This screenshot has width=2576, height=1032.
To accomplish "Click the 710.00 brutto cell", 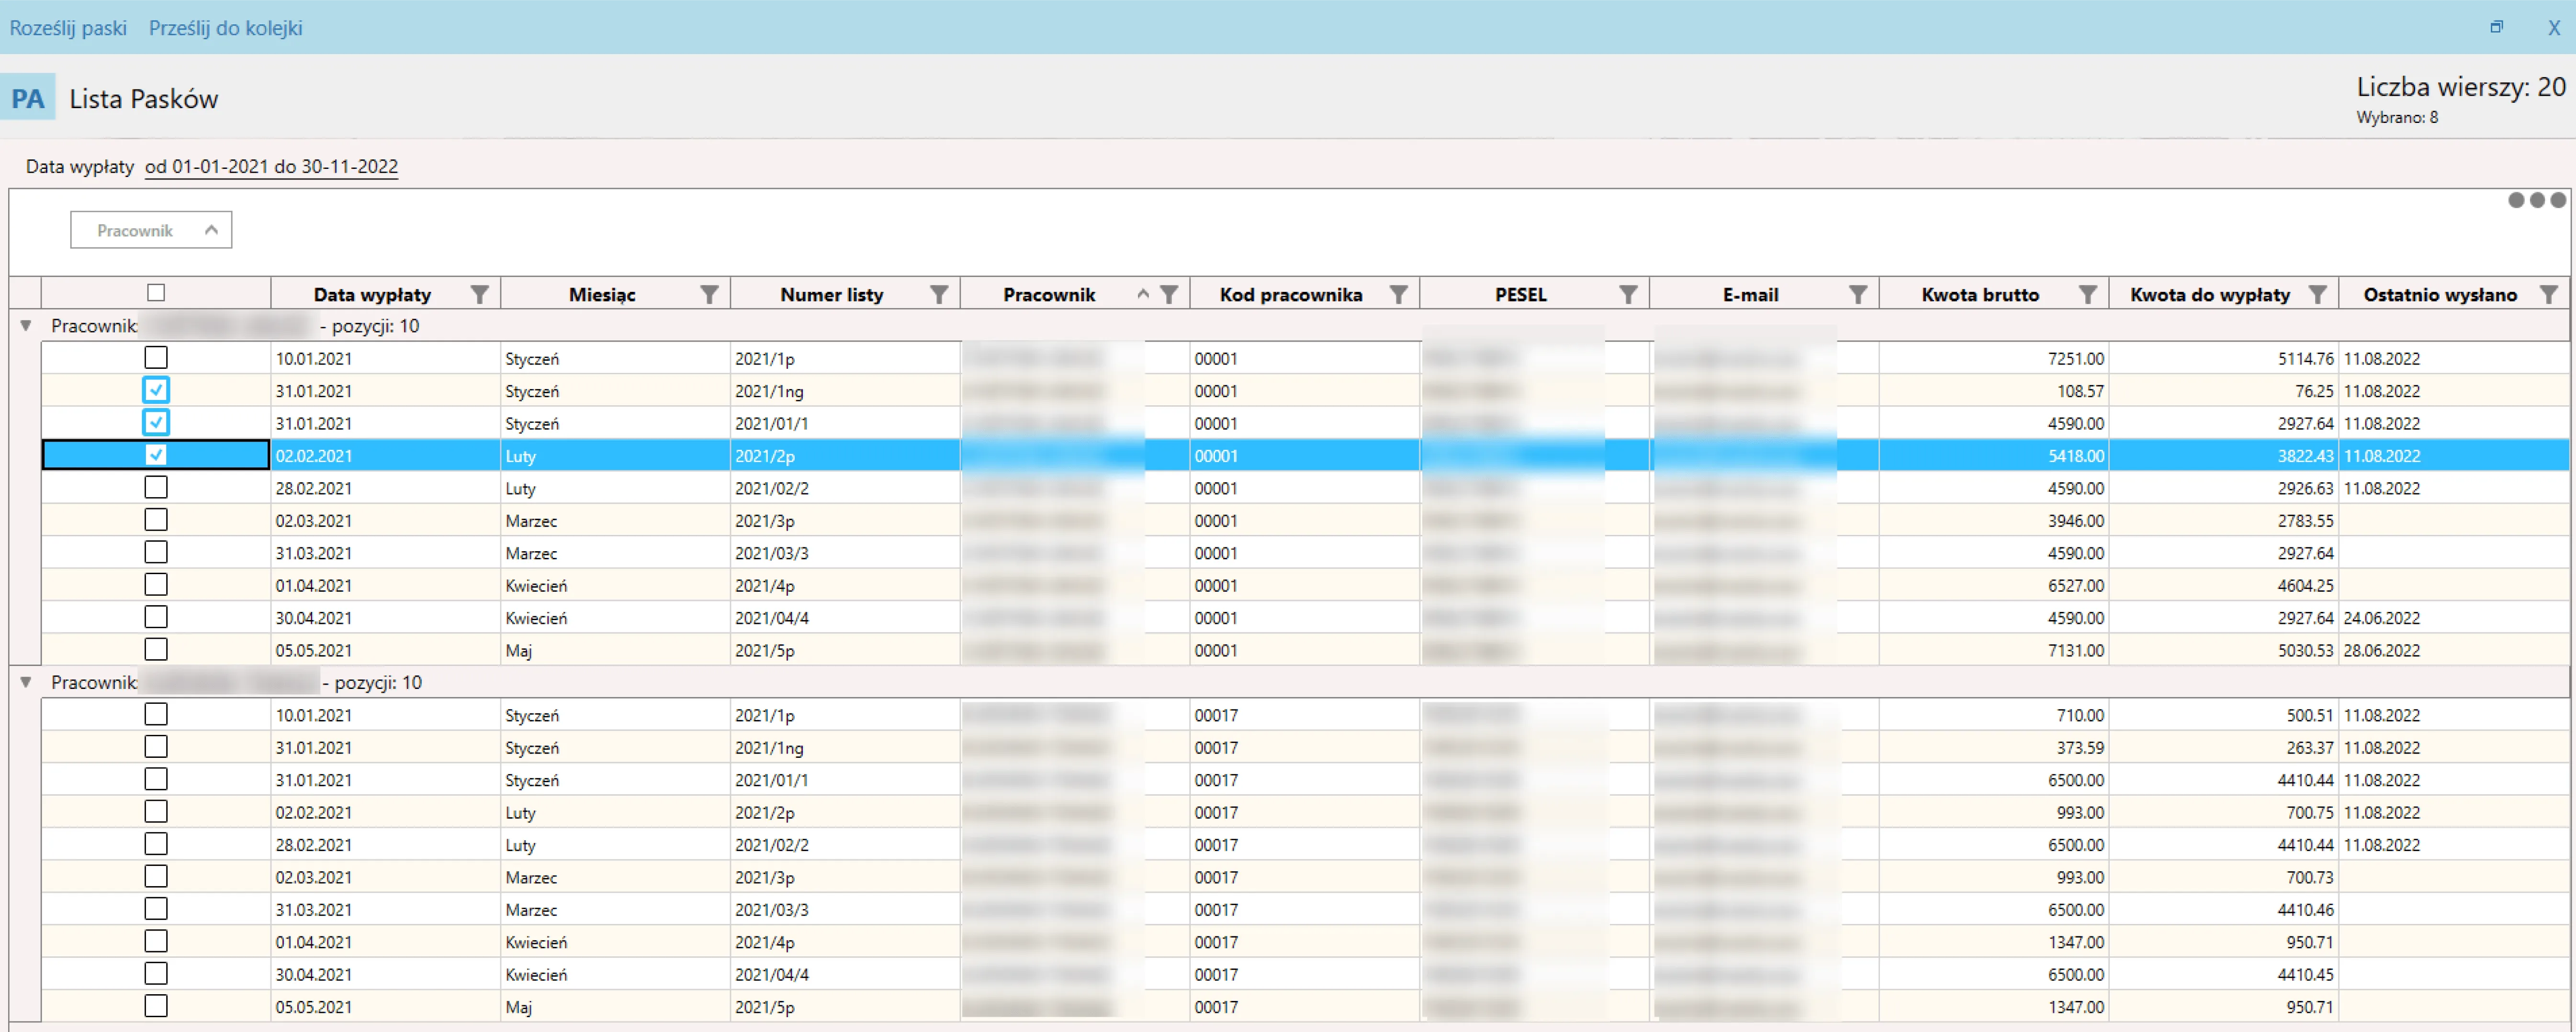I will point(1994,714).
